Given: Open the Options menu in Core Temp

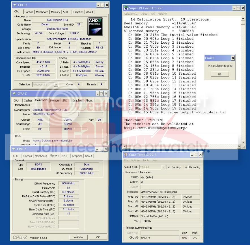Looking at the screenshot, I should pos(135,160).
